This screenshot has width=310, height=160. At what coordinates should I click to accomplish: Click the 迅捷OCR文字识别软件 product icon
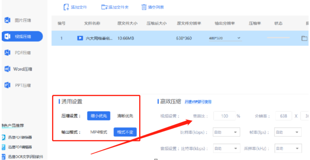[3, 157]
